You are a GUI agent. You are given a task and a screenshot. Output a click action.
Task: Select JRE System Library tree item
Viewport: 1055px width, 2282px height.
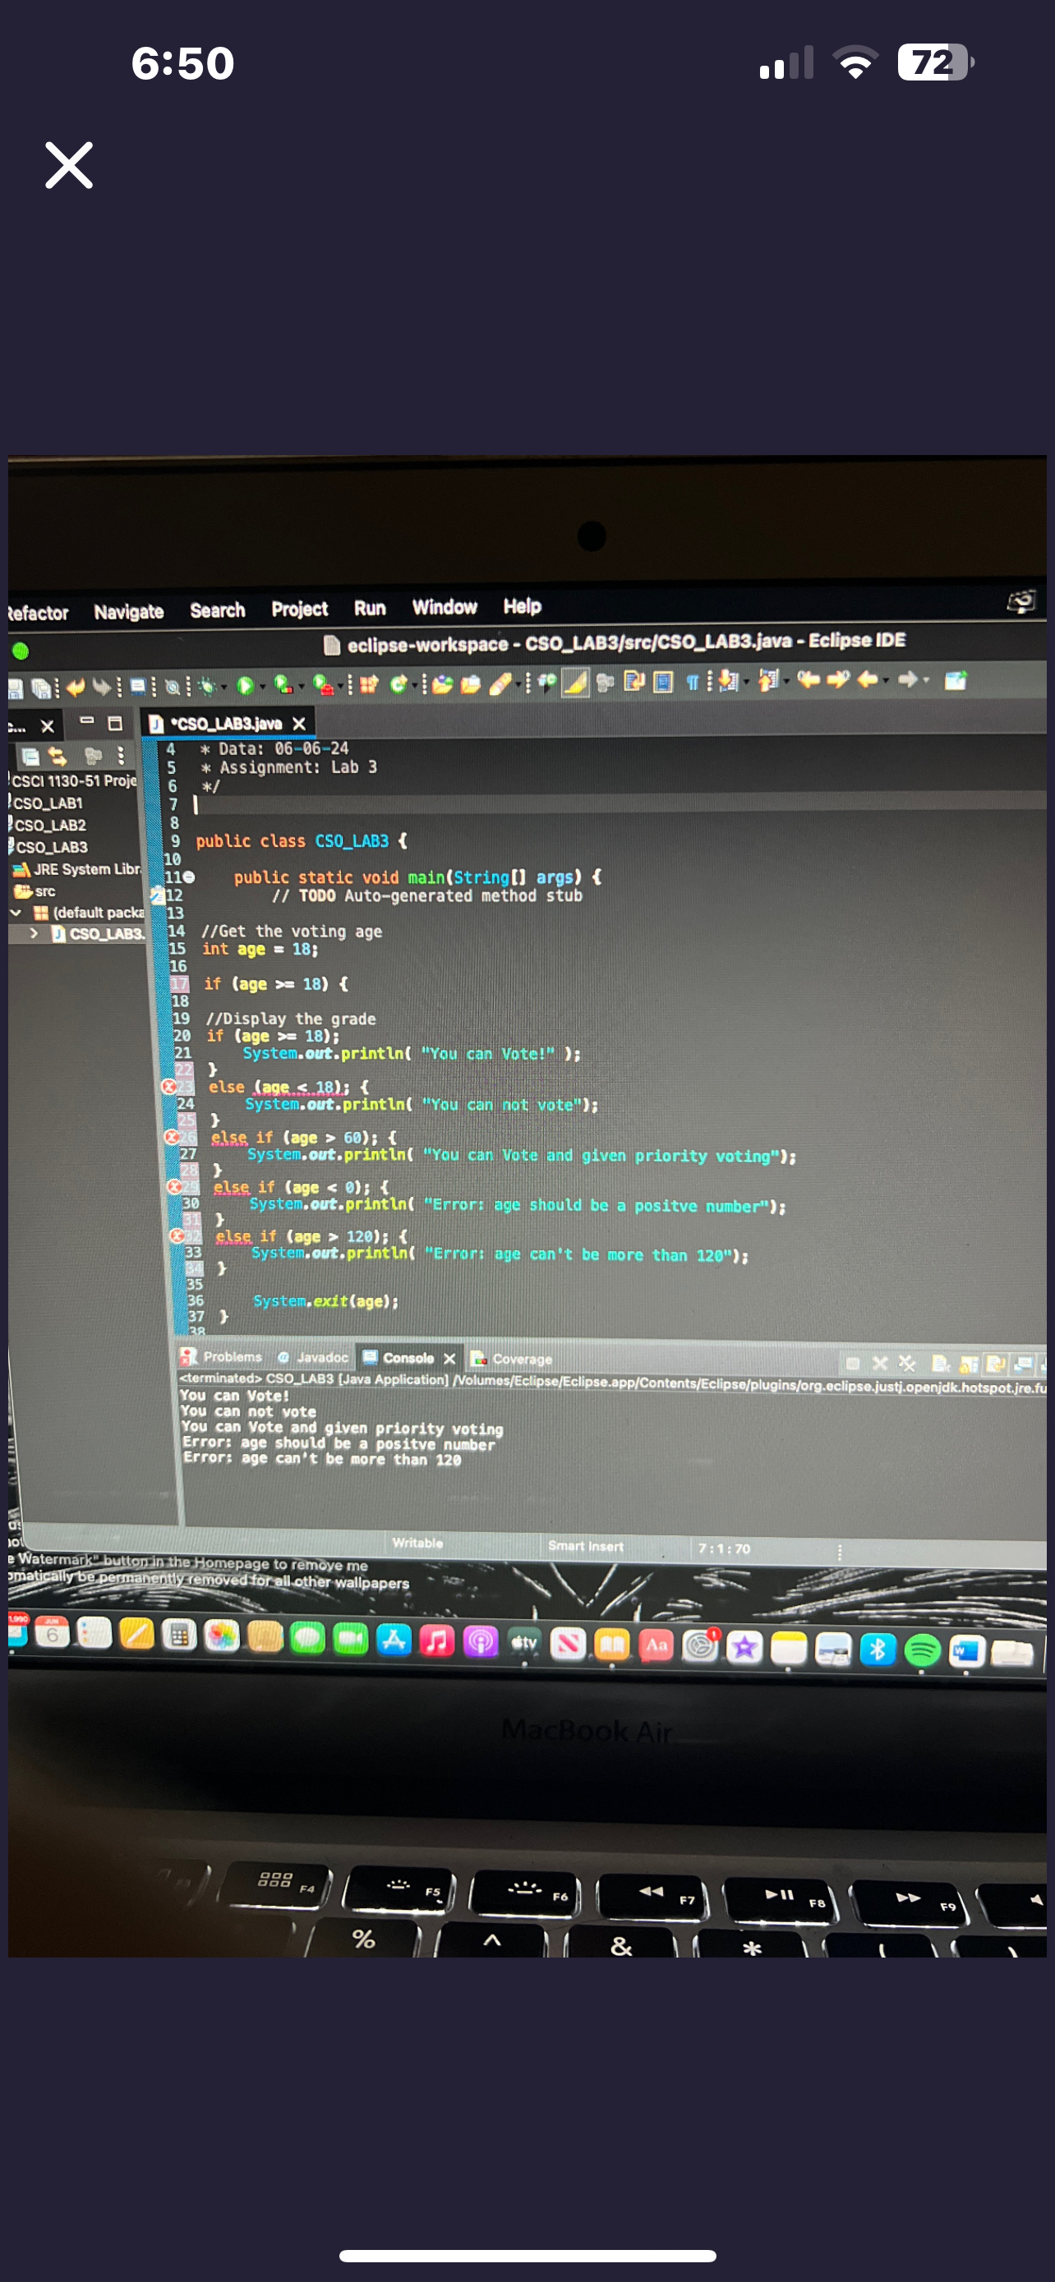point(78,869)
